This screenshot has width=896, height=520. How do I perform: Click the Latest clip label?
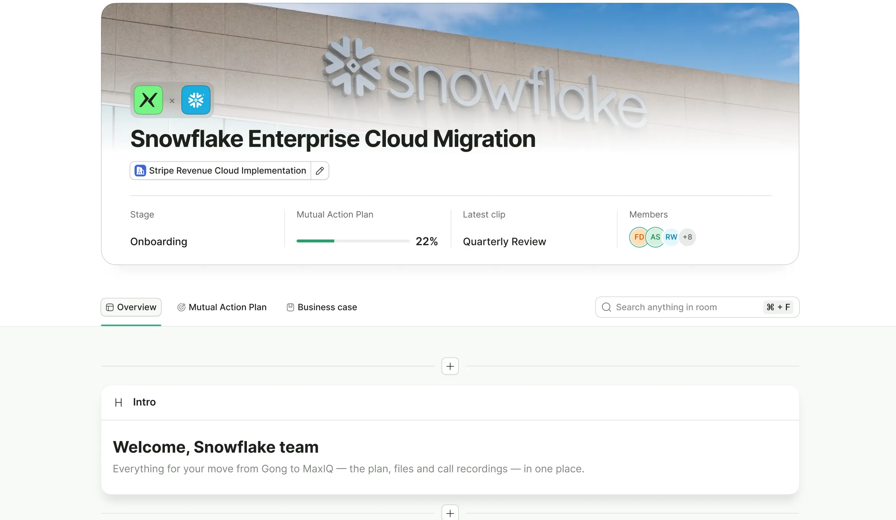(x=484, y=215)
